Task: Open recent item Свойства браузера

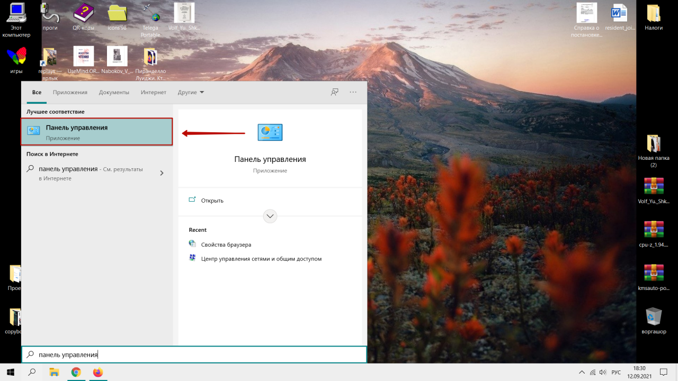Action: pos(226,244)
